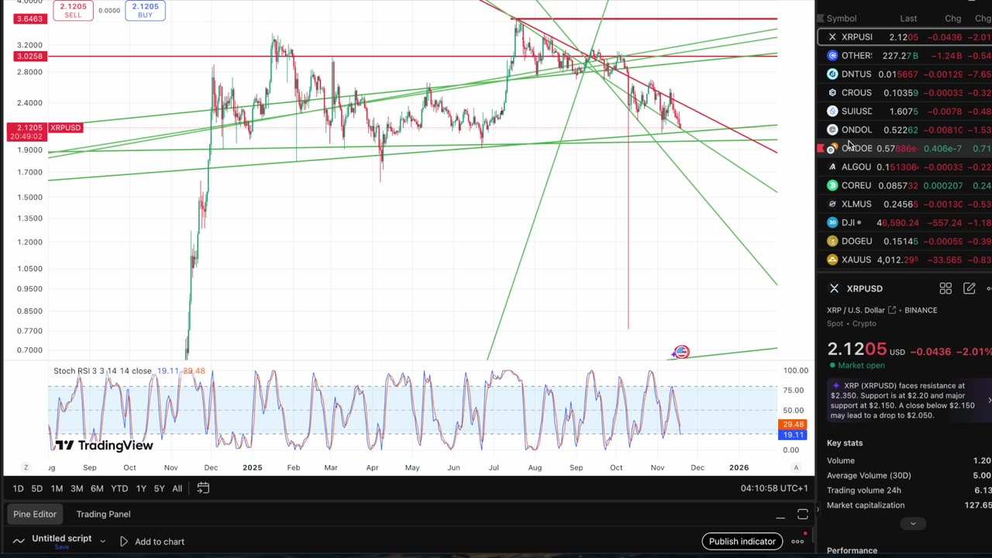992x558 pixels.
Task: Click Add to chart
Action: click(x=151, y=542)
